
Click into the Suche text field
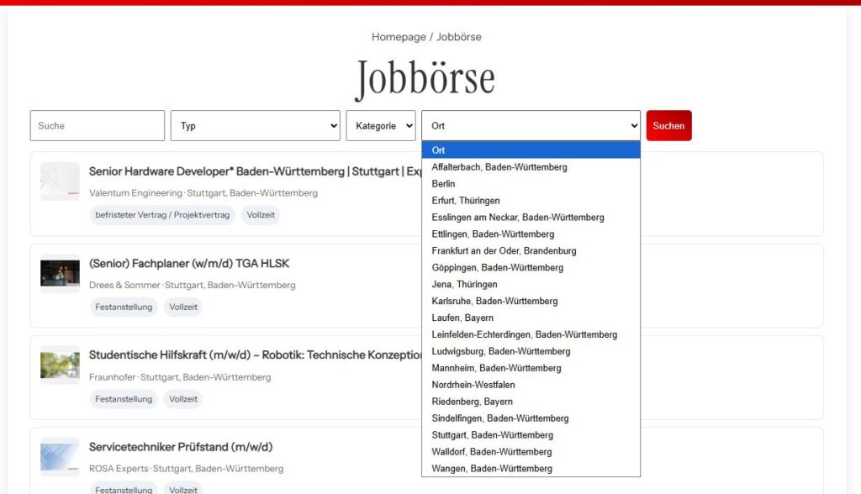(98, 126)
